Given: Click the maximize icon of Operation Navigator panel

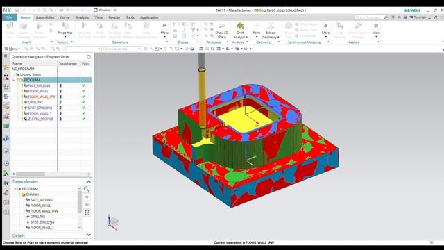Looking at the screenshot, I should [x=89, y=57].
